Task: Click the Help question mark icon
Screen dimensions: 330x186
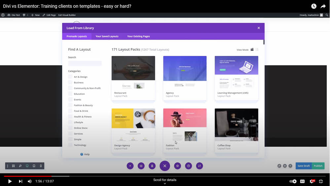Action: (82, 154)
